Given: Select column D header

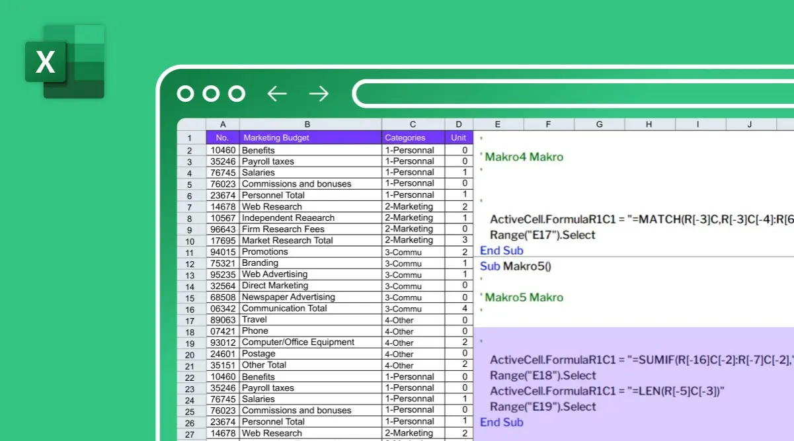Looking at the screenshot, I should pos(459,124).
